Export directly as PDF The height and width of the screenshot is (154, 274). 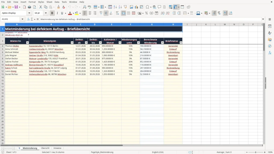(24, 7)
